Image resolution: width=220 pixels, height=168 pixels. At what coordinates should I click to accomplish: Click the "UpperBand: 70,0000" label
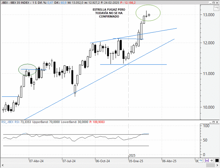(x=46, y=122)
